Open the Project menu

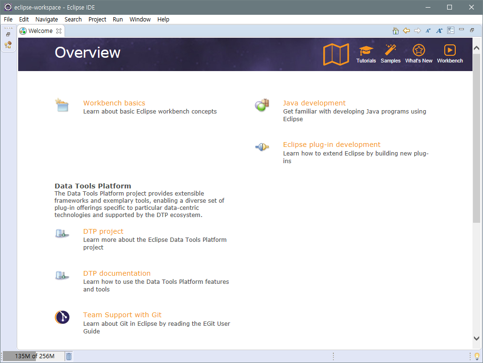[98, 20]
